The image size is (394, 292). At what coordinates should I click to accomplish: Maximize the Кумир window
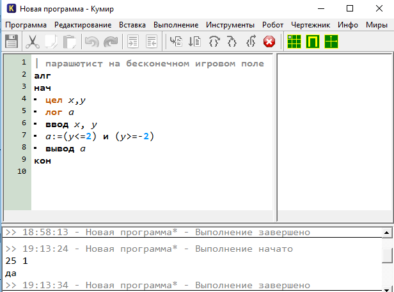point(350,8)
